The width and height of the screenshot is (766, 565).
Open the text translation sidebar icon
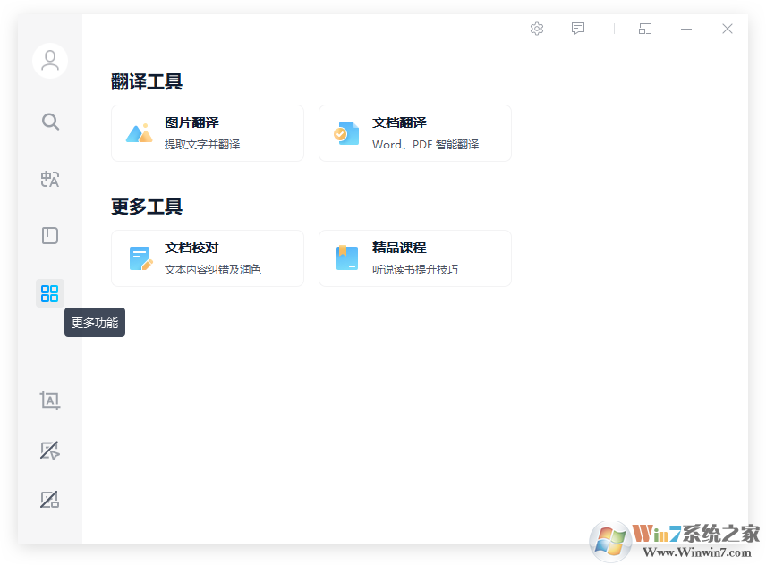pos(49,179)
